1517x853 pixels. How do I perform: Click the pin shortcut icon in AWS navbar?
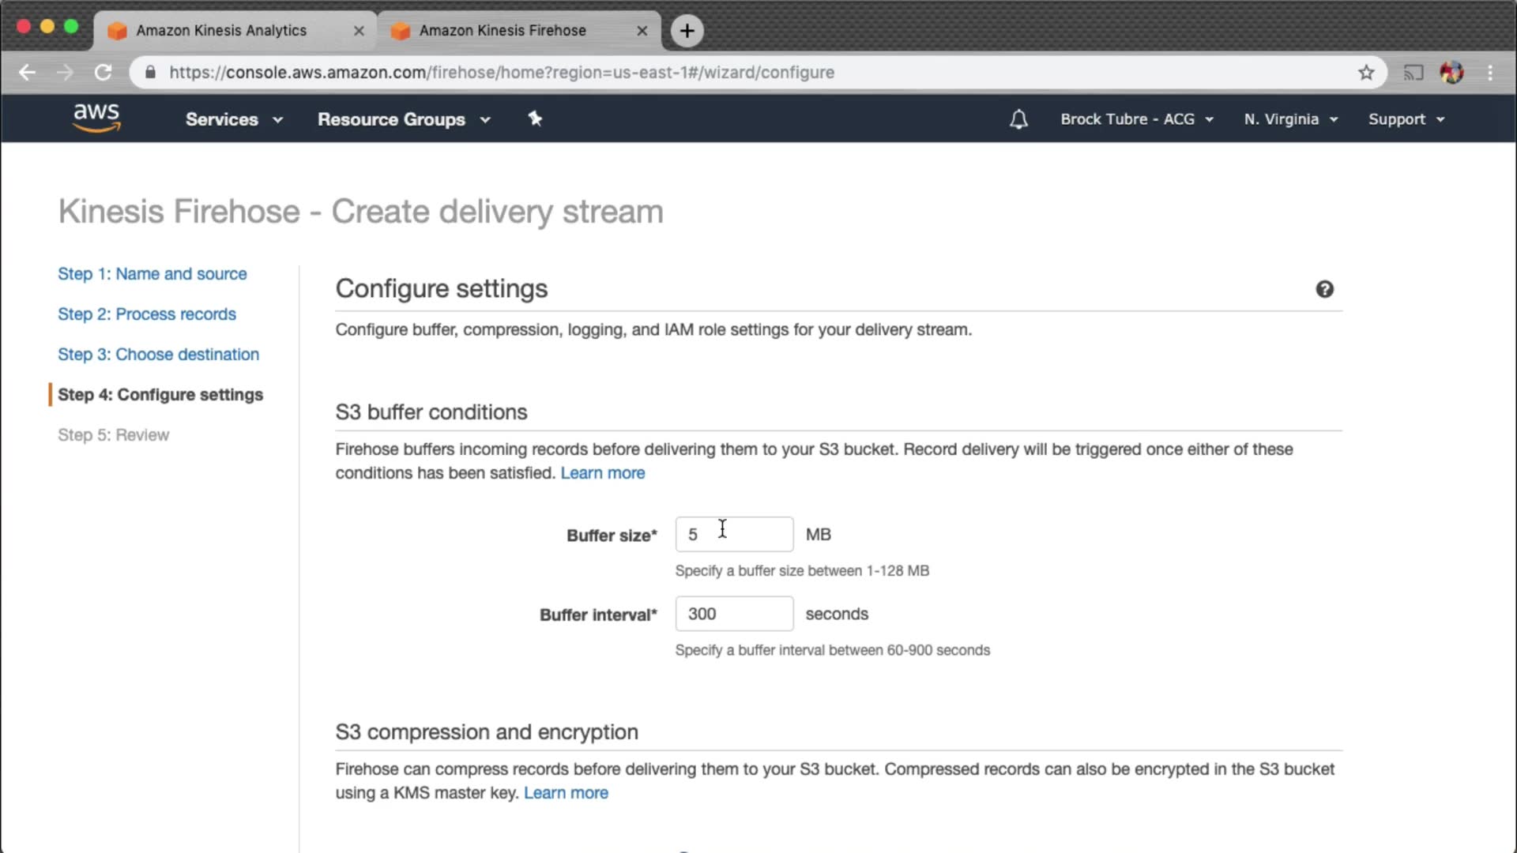[535, 118]
